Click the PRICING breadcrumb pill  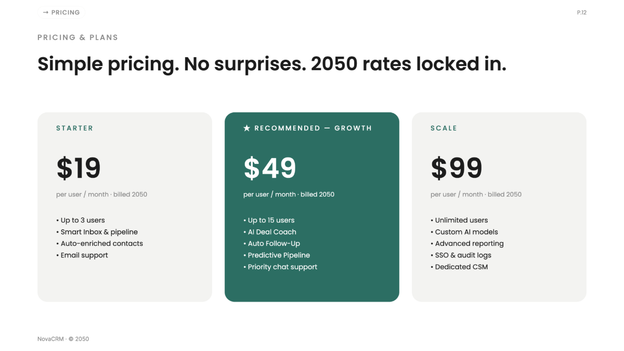point(61,12)
